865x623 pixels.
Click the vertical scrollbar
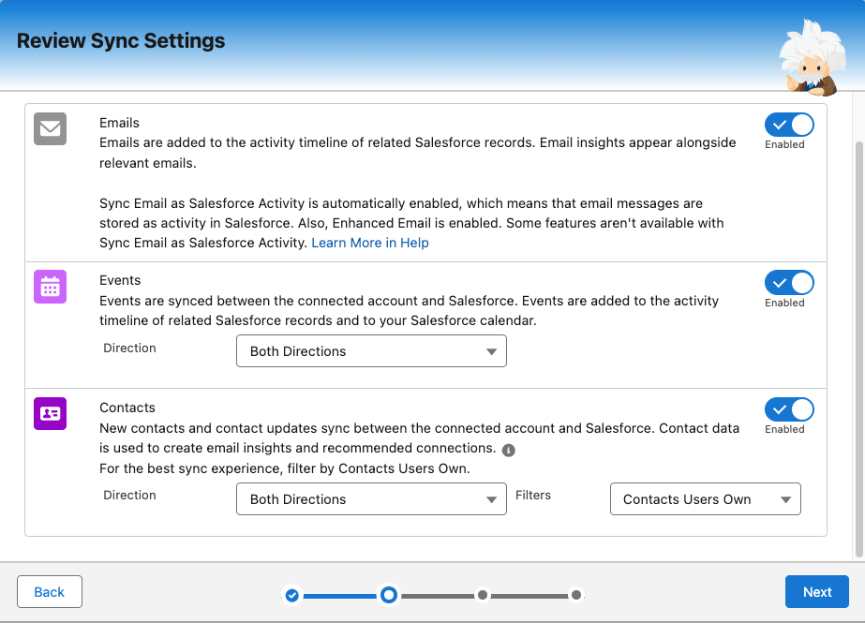[x=859, y=349]
